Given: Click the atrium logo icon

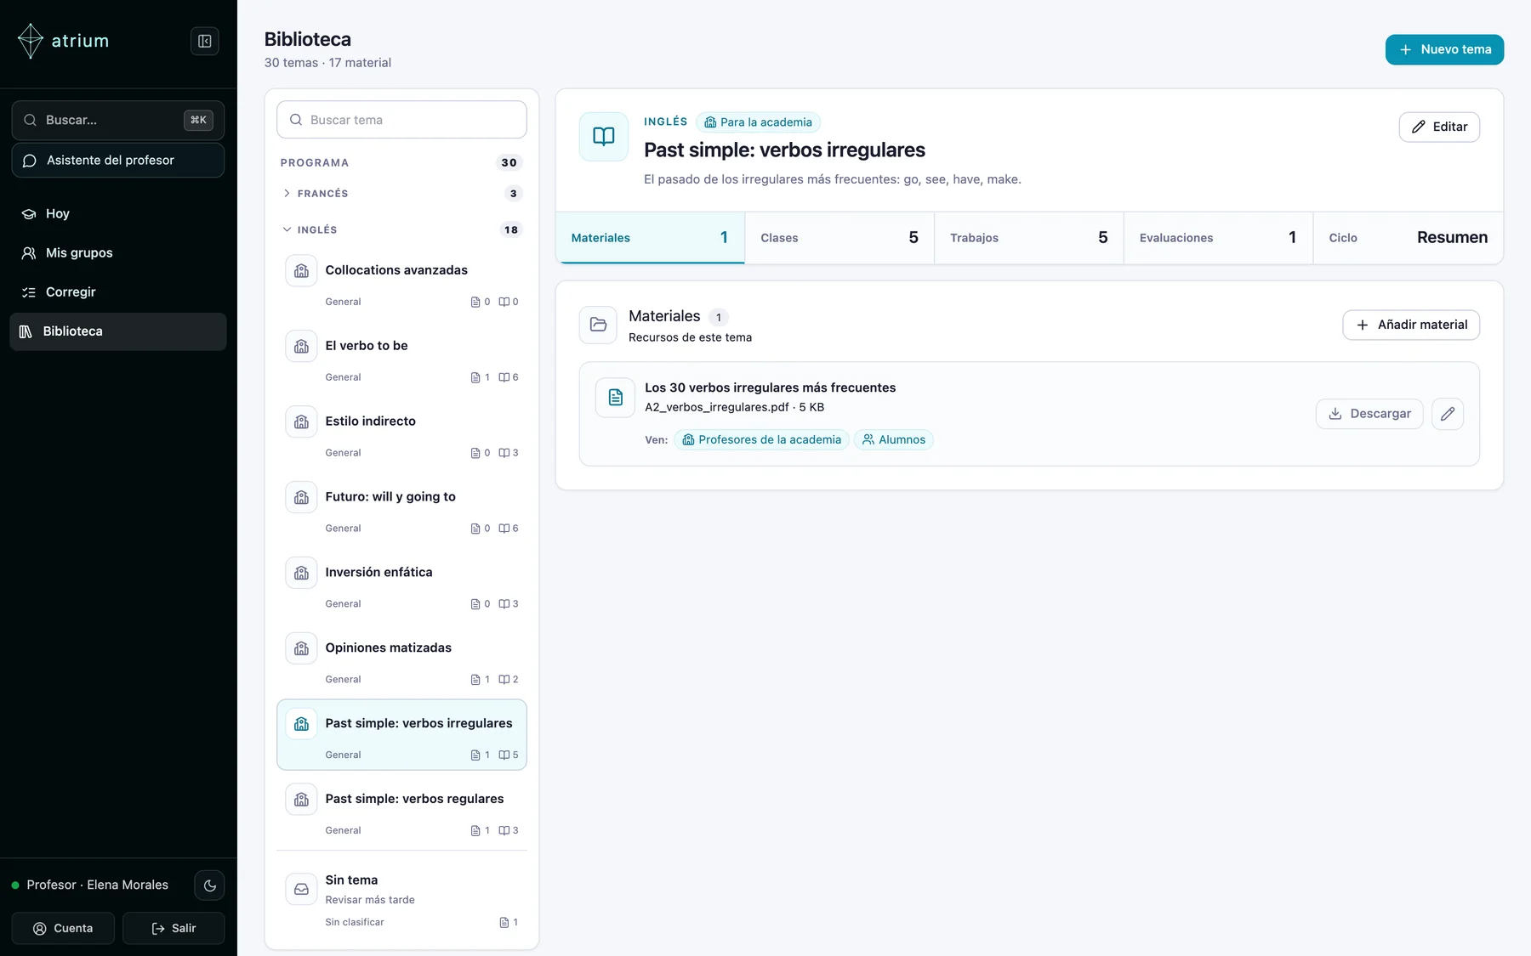Looking at the screenshot, I should 31,41.
